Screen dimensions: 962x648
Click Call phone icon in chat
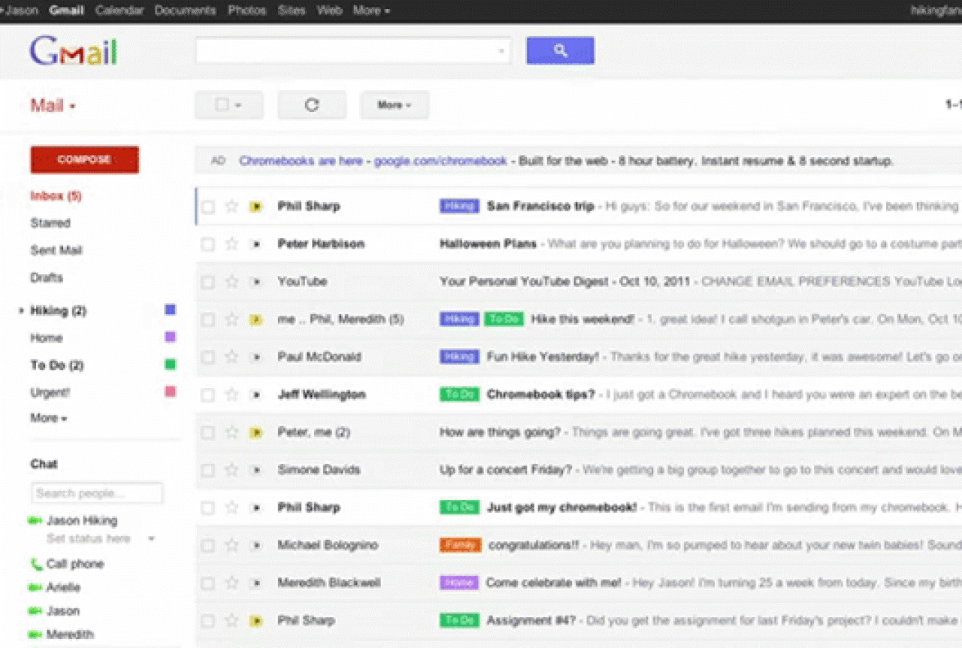coord(36,564)
